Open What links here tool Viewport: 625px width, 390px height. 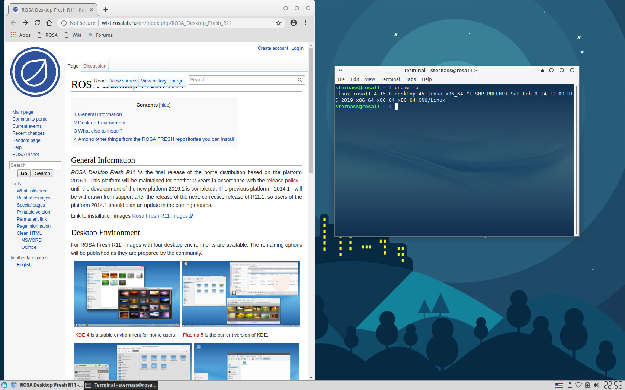32,191
